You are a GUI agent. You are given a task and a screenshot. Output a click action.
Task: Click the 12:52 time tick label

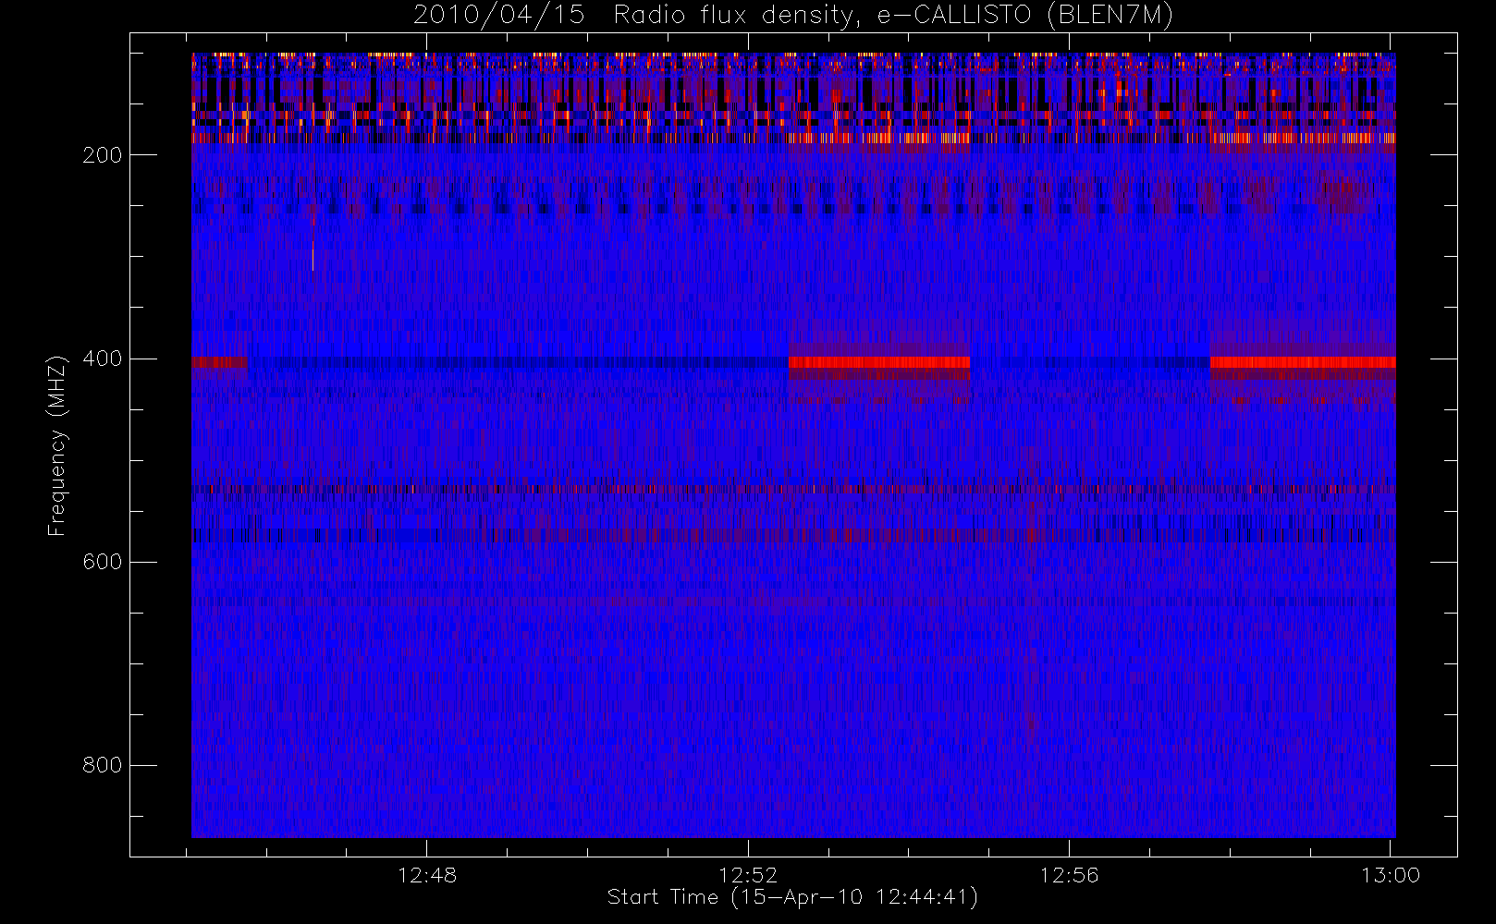(x=748, y=875)
